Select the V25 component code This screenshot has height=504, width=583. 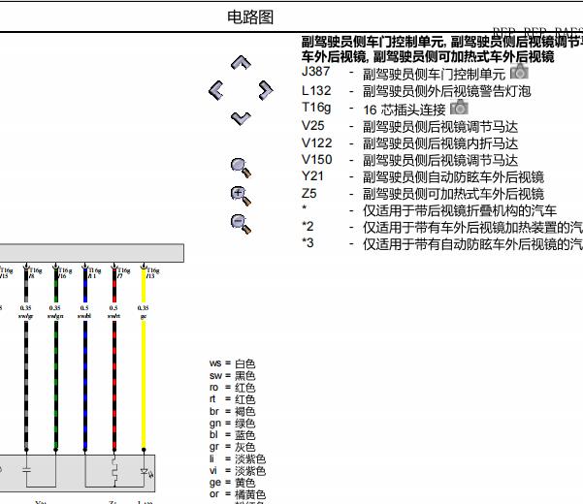[x=312, y=126]
